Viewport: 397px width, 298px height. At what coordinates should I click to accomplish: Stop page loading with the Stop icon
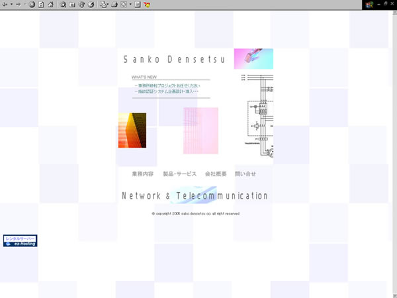click(x=32, y=5)
